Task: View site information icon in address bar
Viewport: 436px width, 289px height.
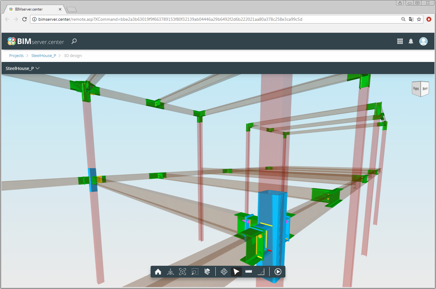Action: 34,19
